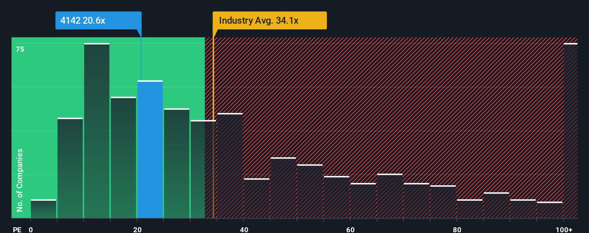Viewport: 589px width, 233px height.
Task: Click the 80 x-axis tick label
Action: (457, 229)
